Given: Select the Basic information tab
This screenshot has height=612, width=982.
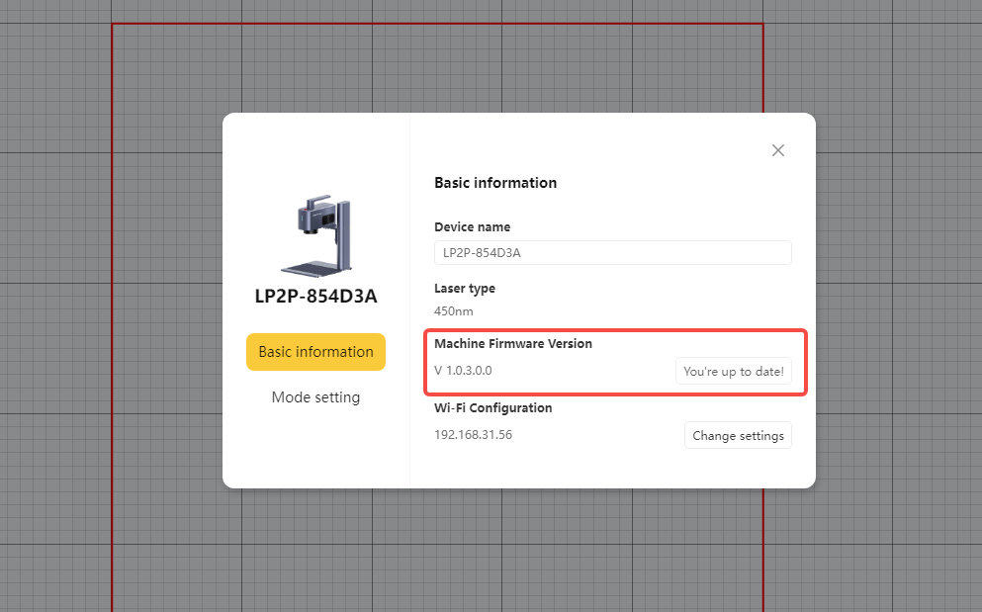Looking at the screenshot, I should (315, 352).
